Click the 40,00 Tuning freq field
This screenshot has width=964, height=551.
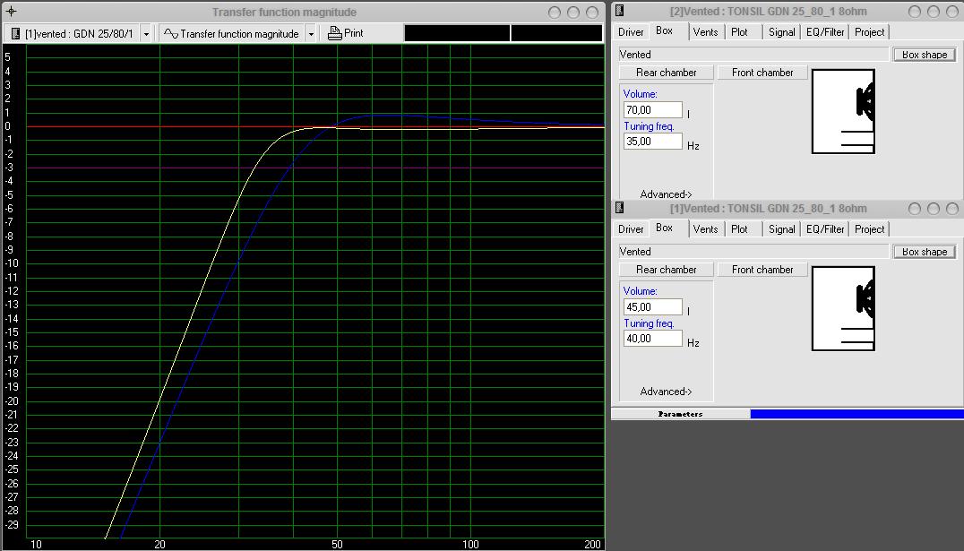click(652, 339)
